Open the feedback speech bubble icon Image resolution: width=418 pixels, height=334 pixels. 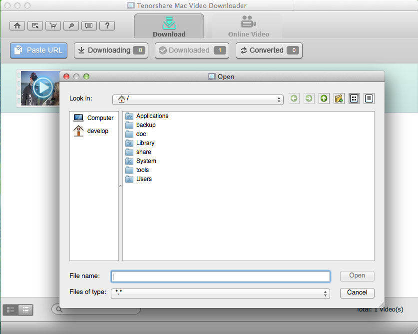pyautogui.click(x=89, y=25)
